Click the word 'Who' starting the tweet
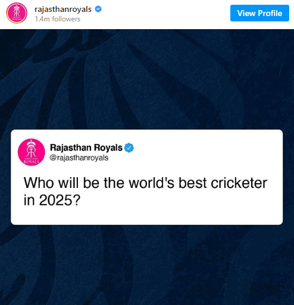The image size is (294, 305). (x=39, y=183)
